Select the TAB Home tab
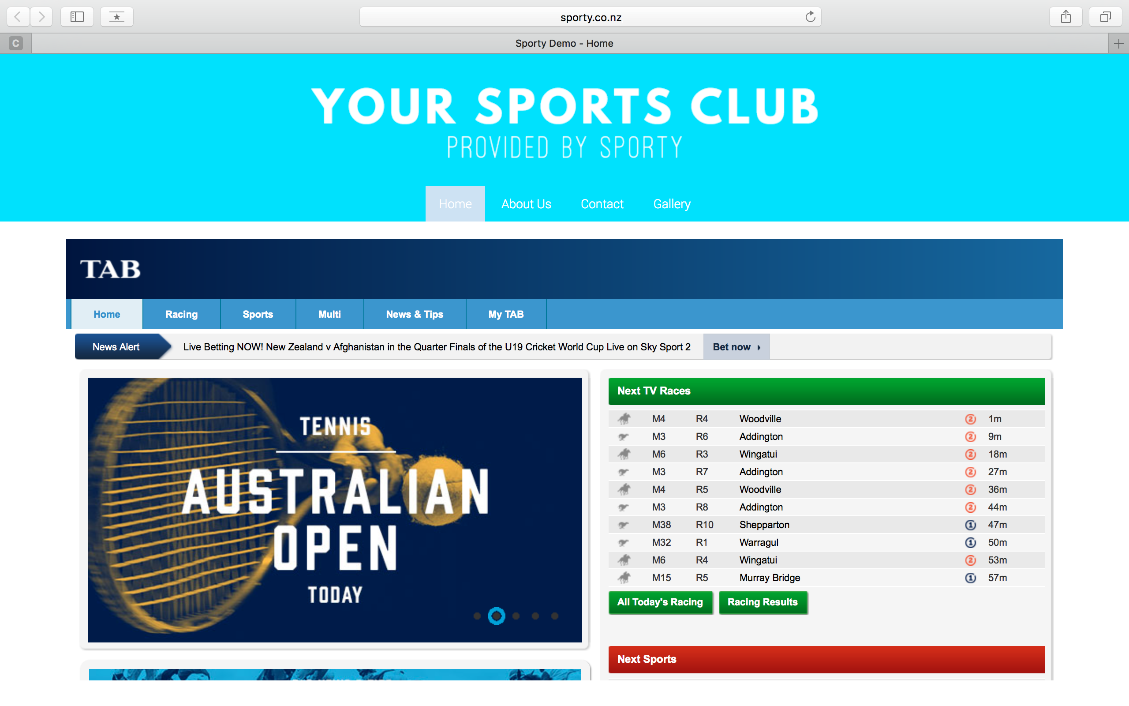The height and width of the screenshot is (706, 1129). click(107, 314)
